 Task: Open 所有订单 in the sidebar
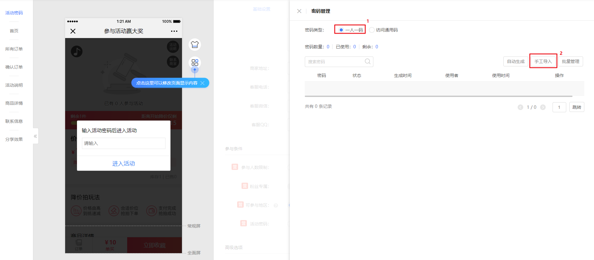[14, 49]
